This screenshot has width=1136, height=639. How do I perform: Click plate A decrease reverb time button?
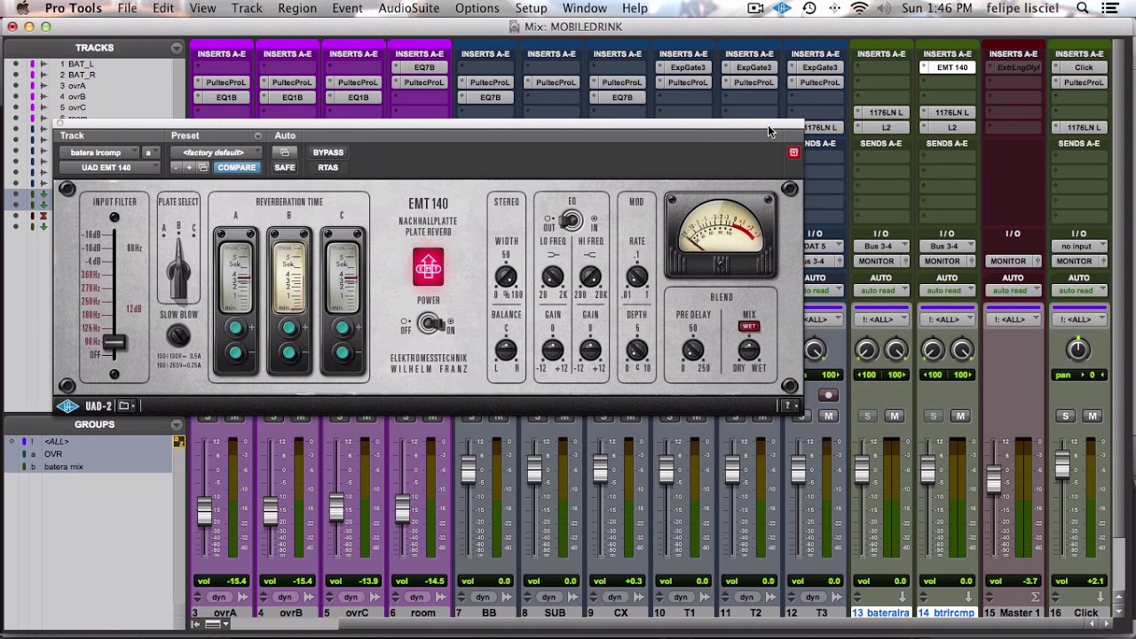pyautogui.click(x=236, y=353)
